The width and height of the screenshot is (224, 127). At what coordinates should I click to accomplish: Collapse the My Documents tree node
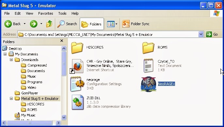coord(5,54)
